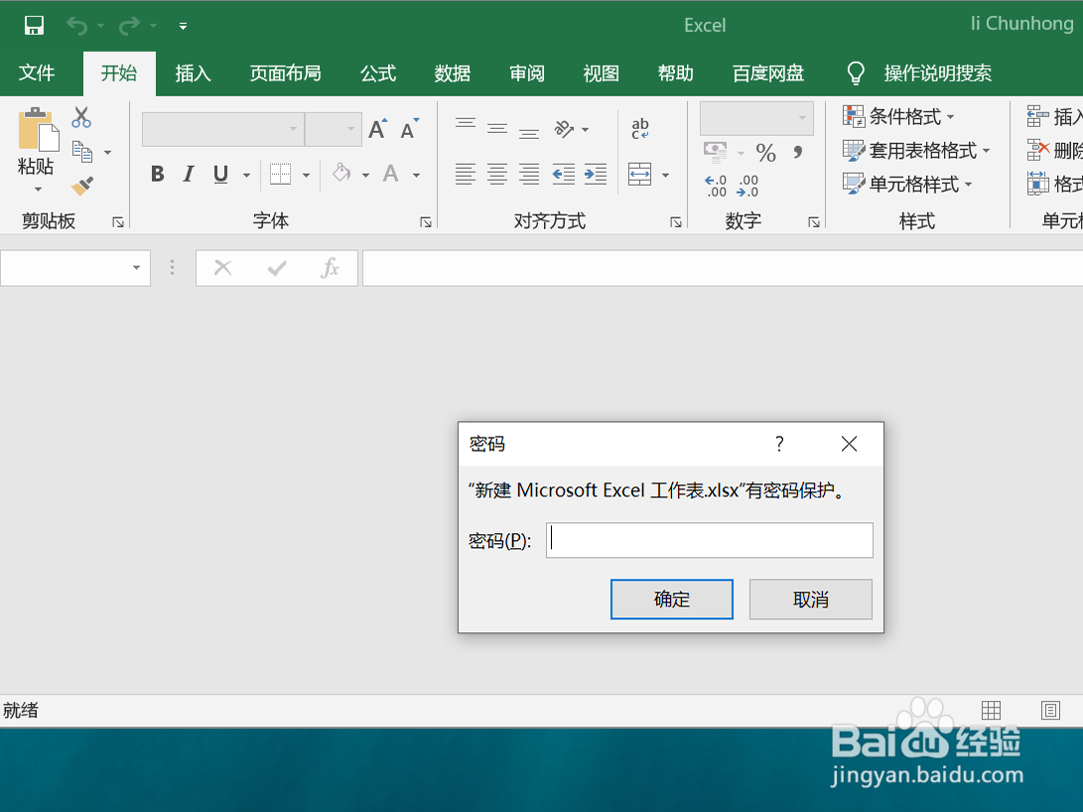Image resolution: width=1083 pixels, height=812 pixels.
Task: Click the Increase Decimal icon
Action: [x=716, y=186]
